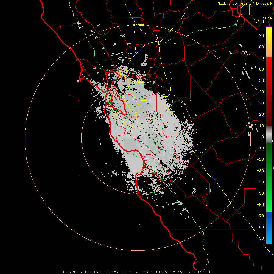Pick the "-80" label on the velocity scale
Image resolution: width=274 pixels, height=274 pixels.
[260, 227]
